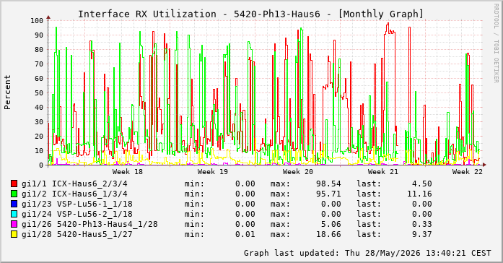
Task: Click the max value 18.66
Action: click(x=328, y=234)
